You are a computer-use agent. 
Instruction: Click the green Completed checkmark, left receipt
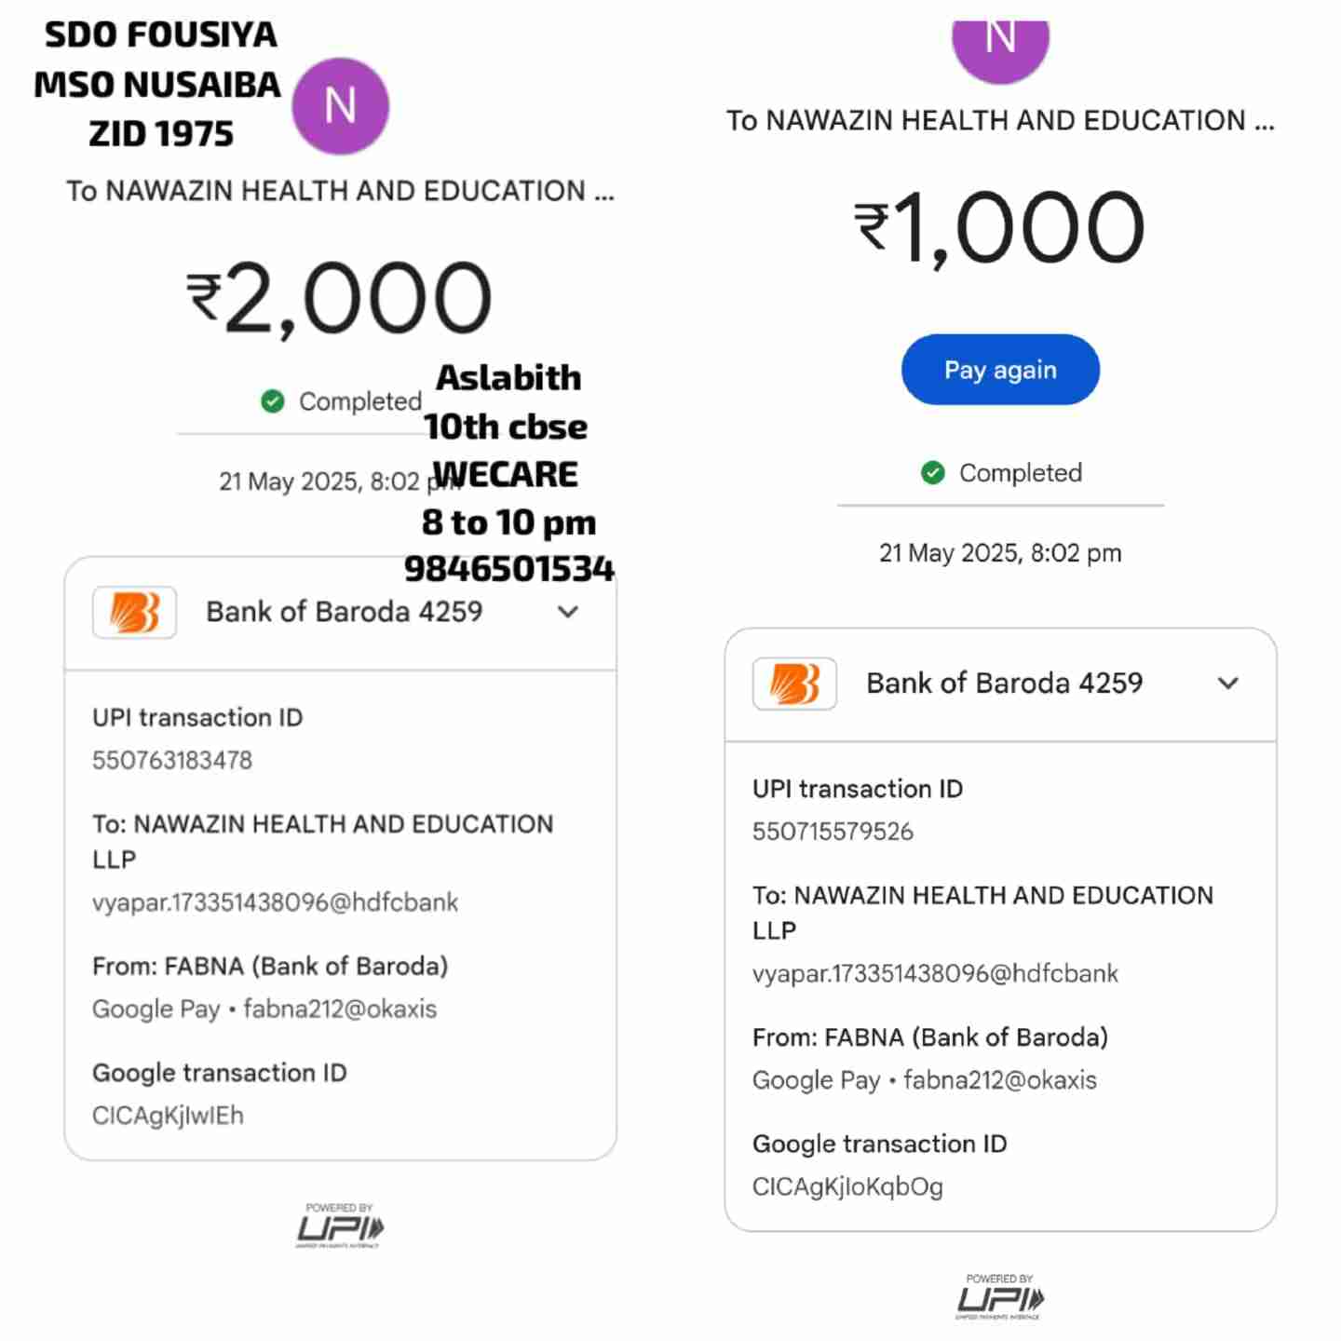273,401
